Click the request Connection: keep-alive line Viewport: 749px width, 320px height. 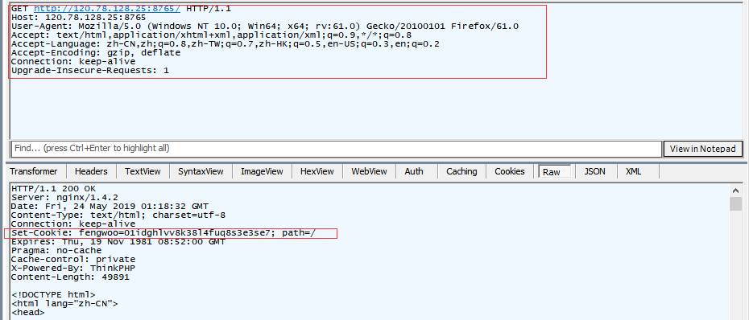click(x=73, y=62)
